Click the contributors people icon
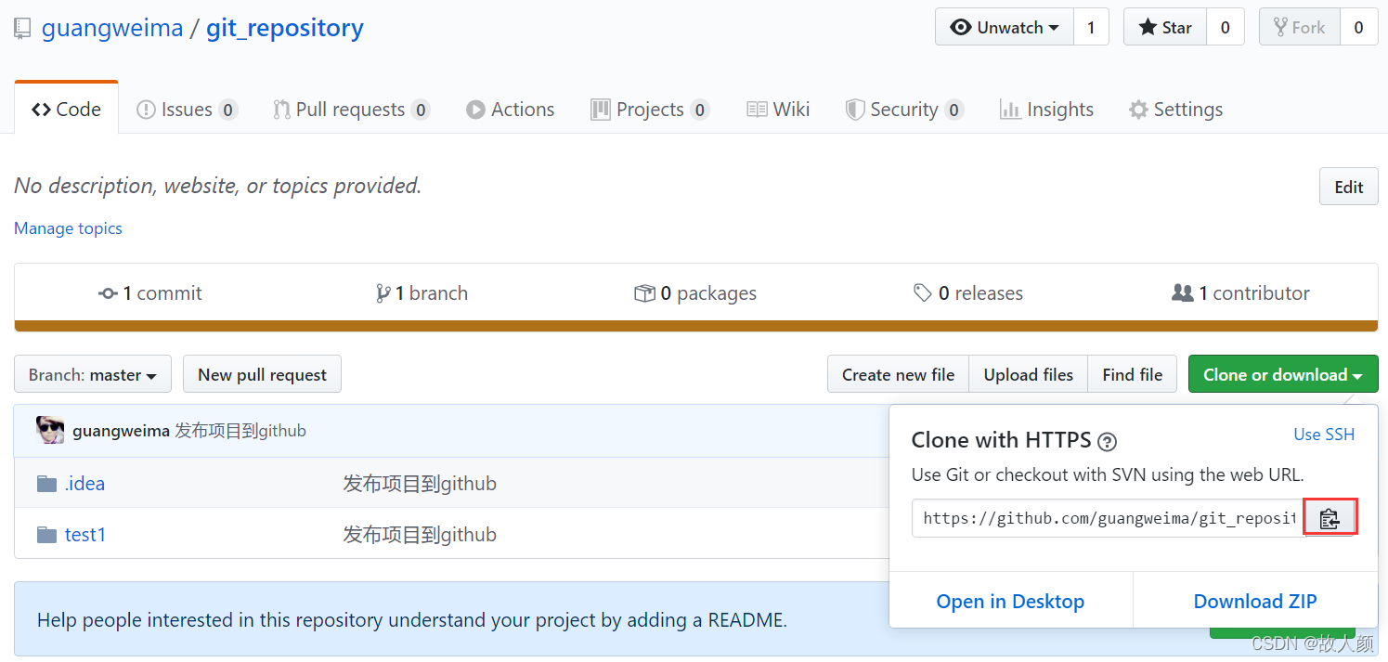 tap(1182, 293)
